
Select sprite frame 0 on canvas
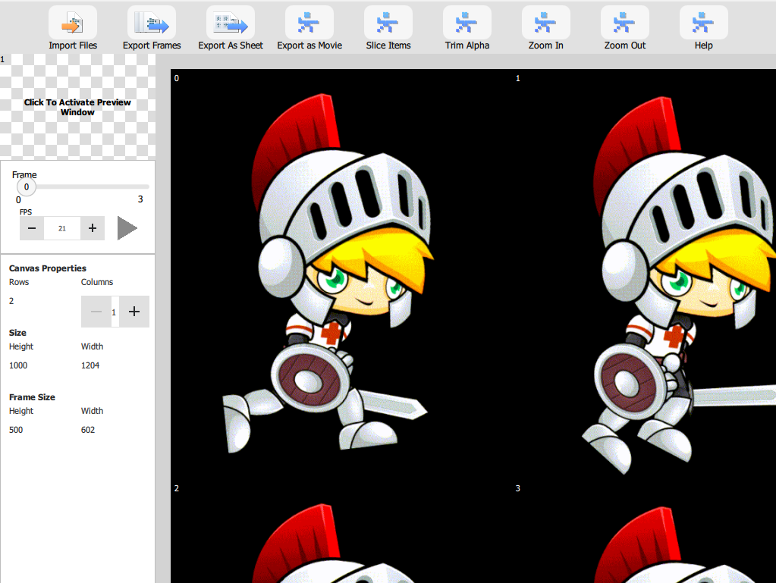pos(342,274)
